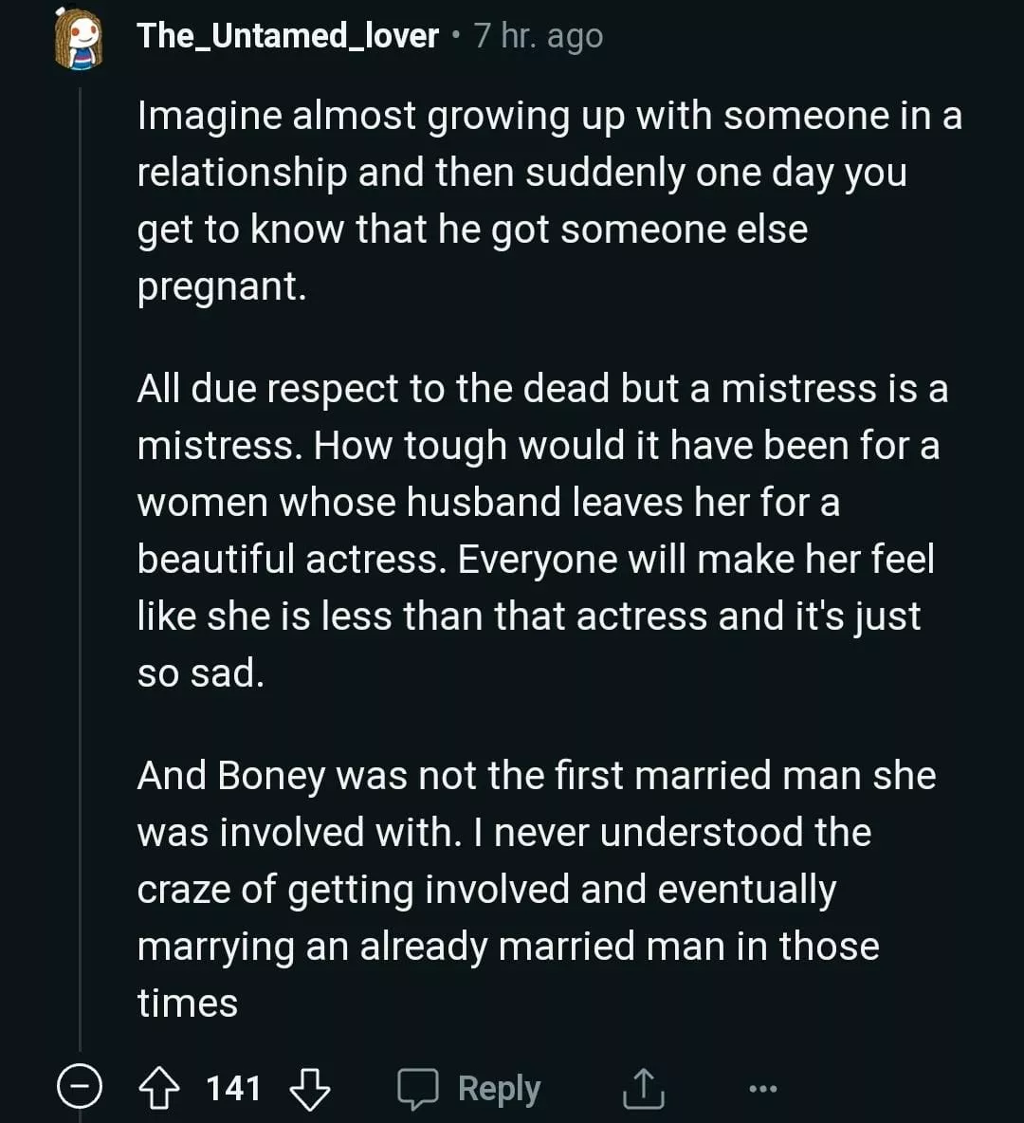
Task: Open the three-dot more options menu
Action: [x=762, y=1089]
